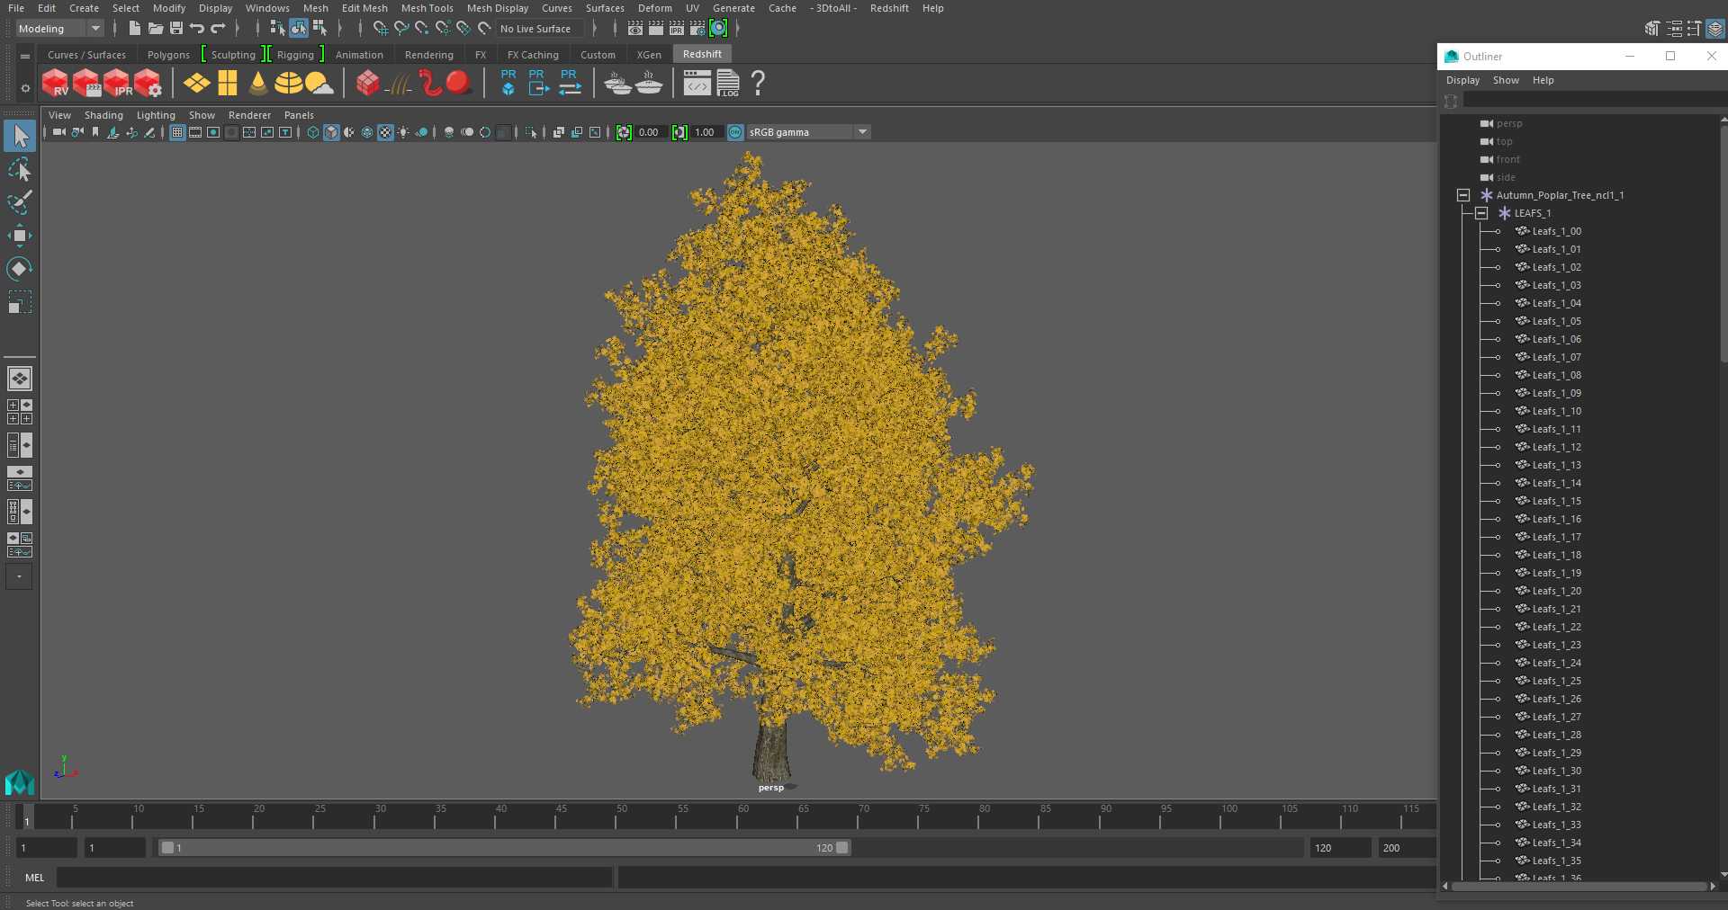
Task: Collapse the Autumn_Poplar_Tree_ncl1_1 node
Action: (x=1463, y=195)
